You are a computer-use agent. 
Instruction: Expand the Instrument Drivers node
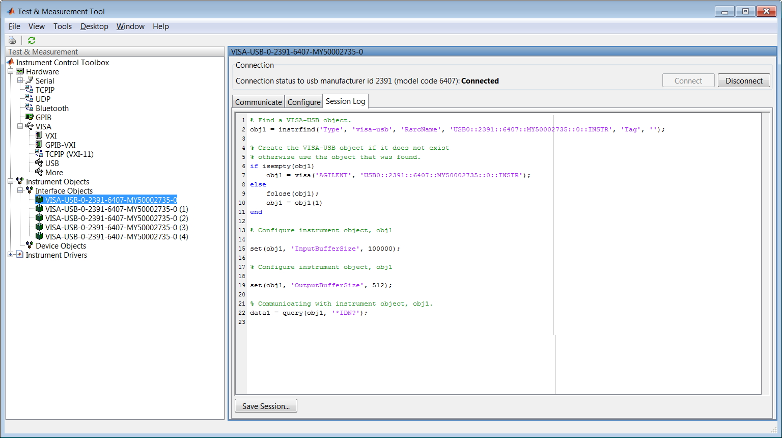pos(10,255)
